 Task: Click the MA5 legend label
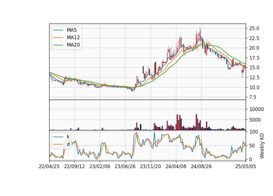[x=72, y=30]
